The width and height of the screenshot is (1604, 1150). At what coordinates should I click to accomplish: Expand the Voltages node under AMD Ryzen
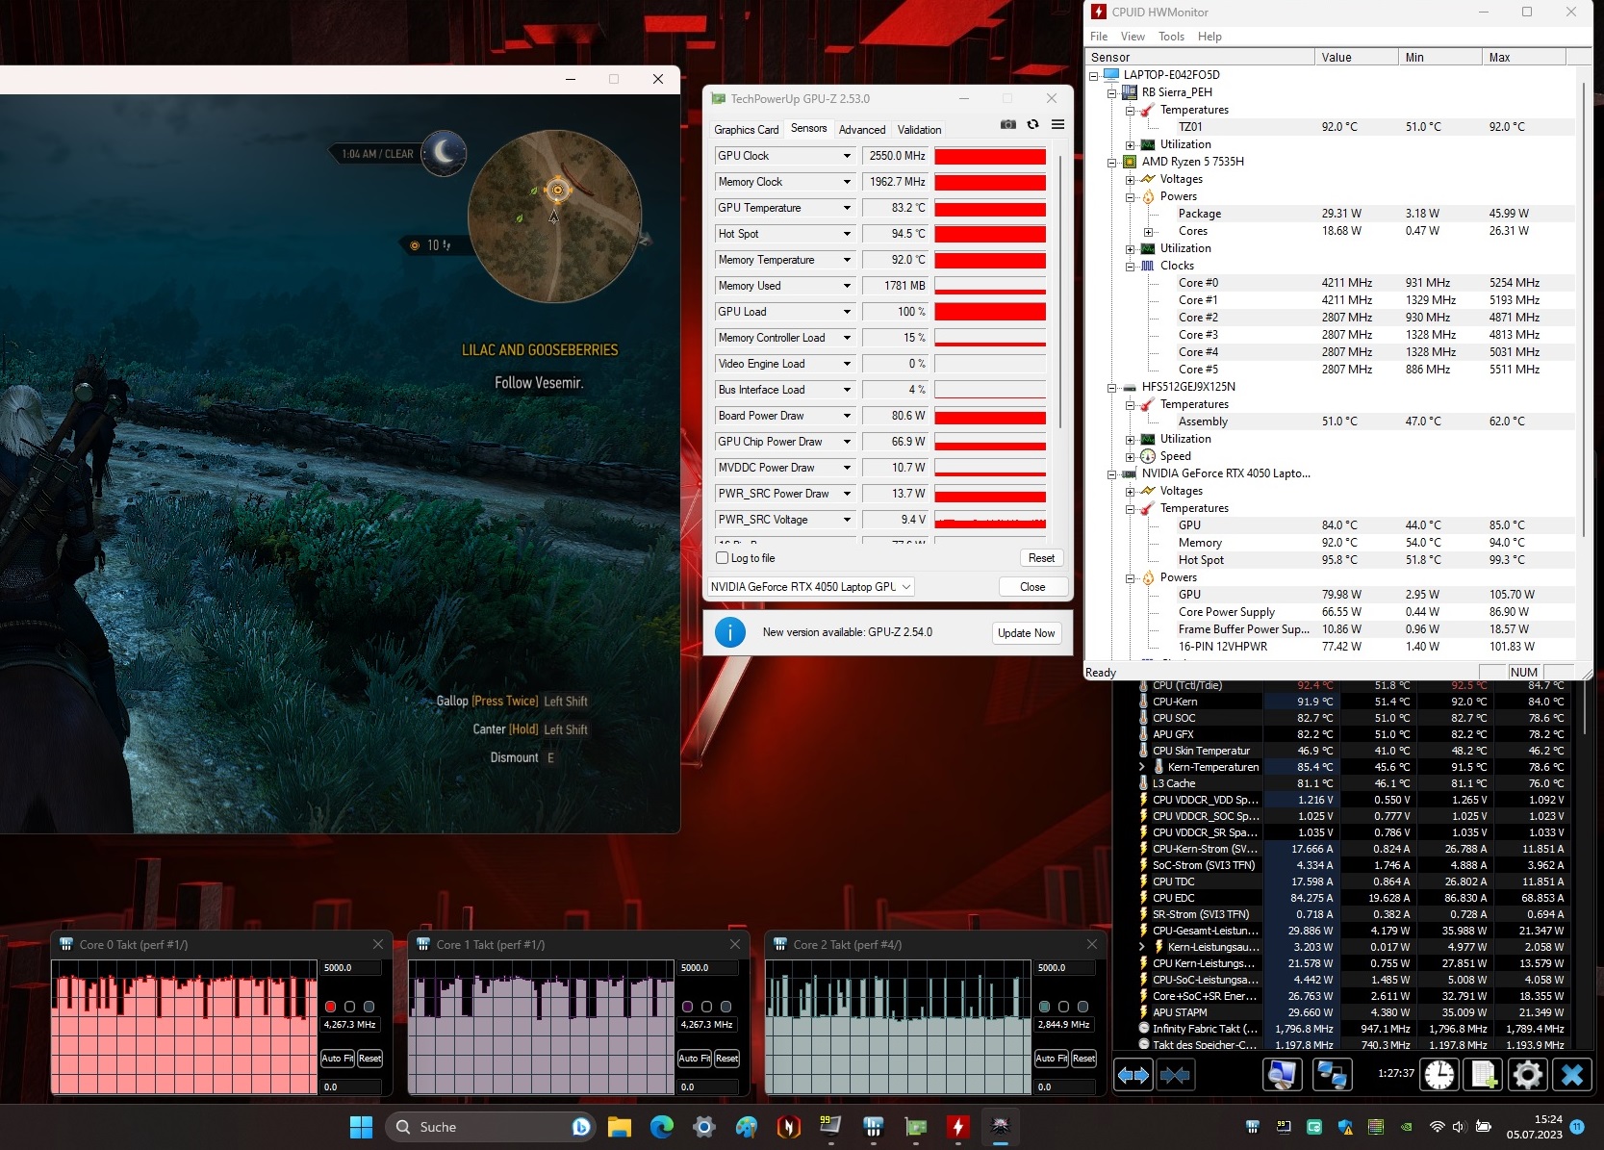tap(1131, 179)
